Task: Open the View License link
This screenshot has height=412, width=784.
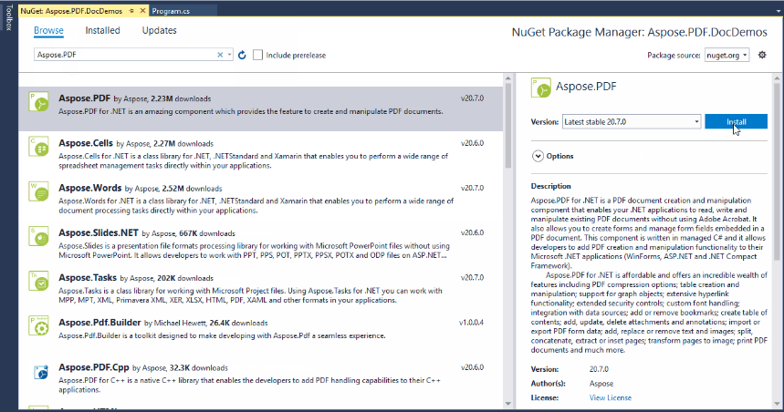Action: (x=609, y=397)
